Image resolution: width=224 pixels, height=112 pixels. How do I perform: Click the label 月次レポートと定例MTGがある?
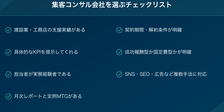pos(48,96)
